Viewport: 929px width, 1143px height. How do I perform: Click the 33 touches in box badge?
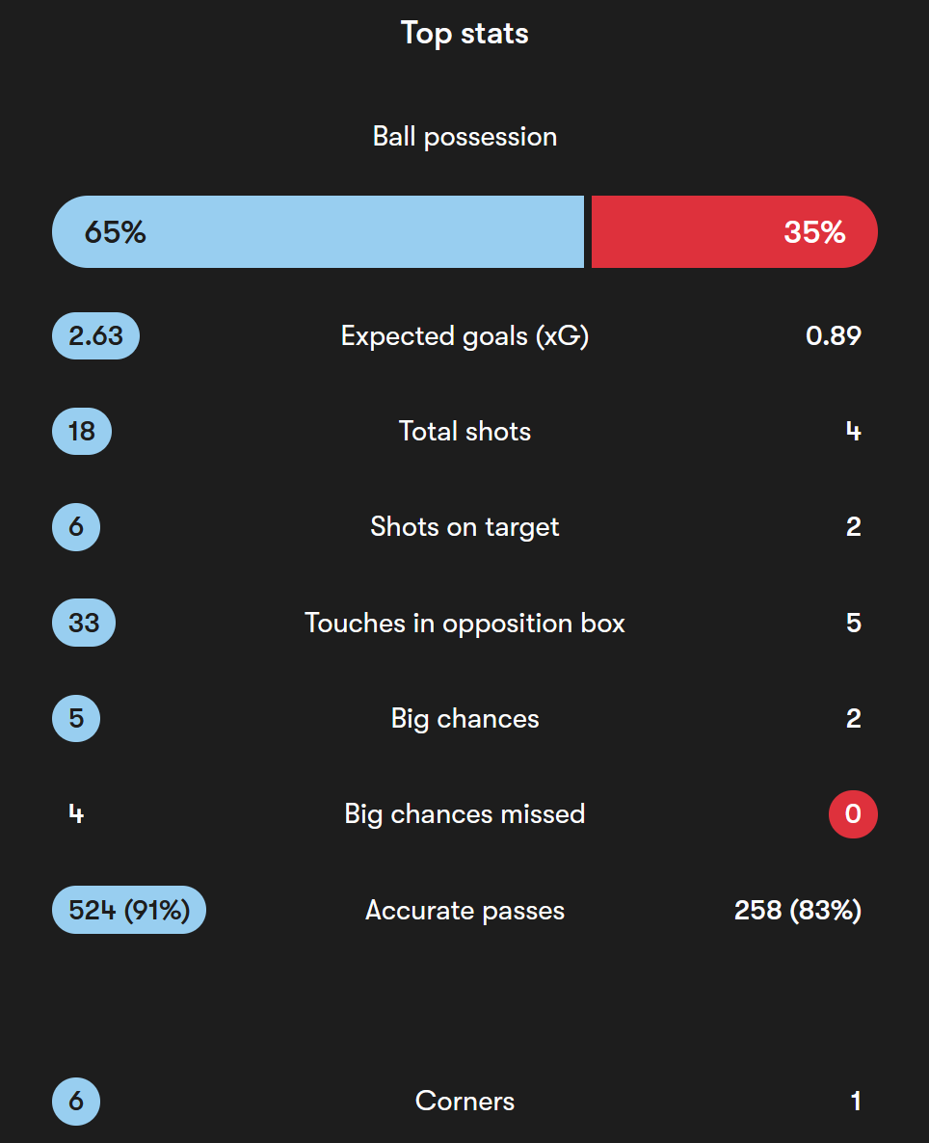pos(84,623)
